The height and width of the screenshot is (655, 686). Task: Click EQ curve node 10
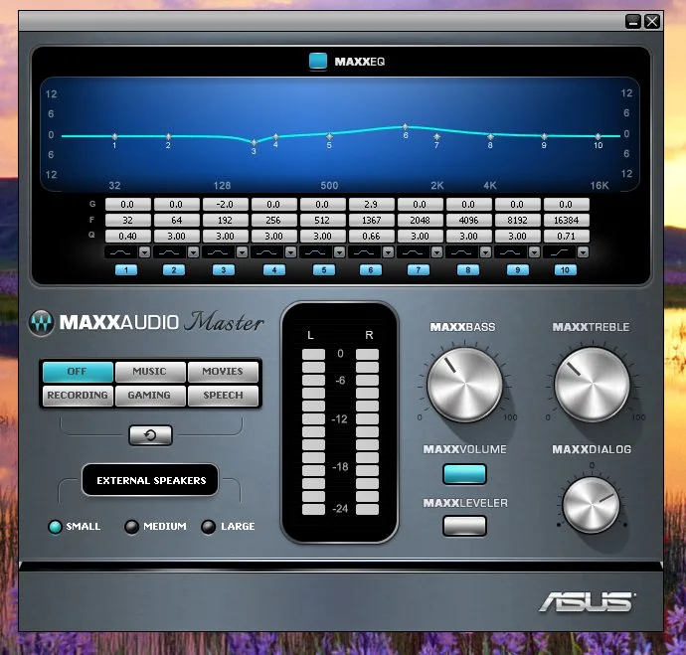(599, 136)
